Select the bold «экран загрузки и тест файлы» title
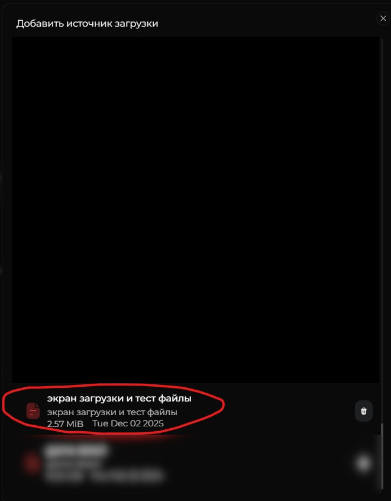391x501 pixels. [x=119, y=399]
